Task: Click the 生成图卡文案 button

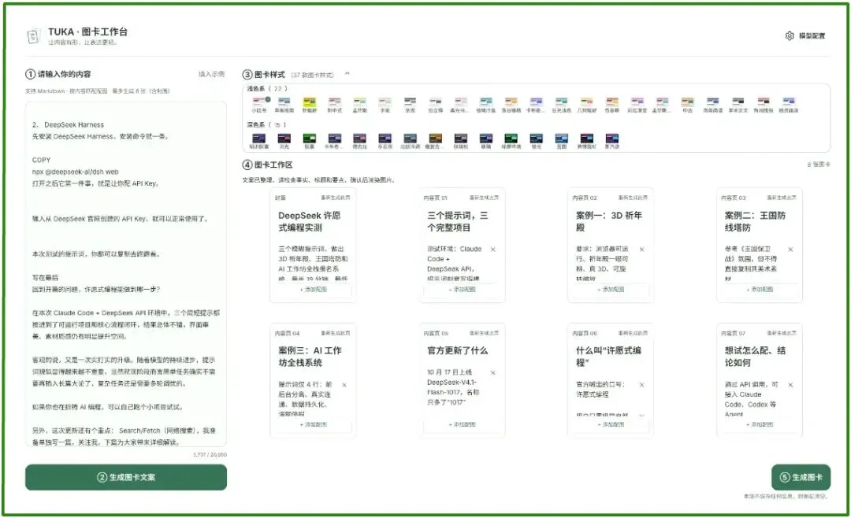Action: click(126, 477)
